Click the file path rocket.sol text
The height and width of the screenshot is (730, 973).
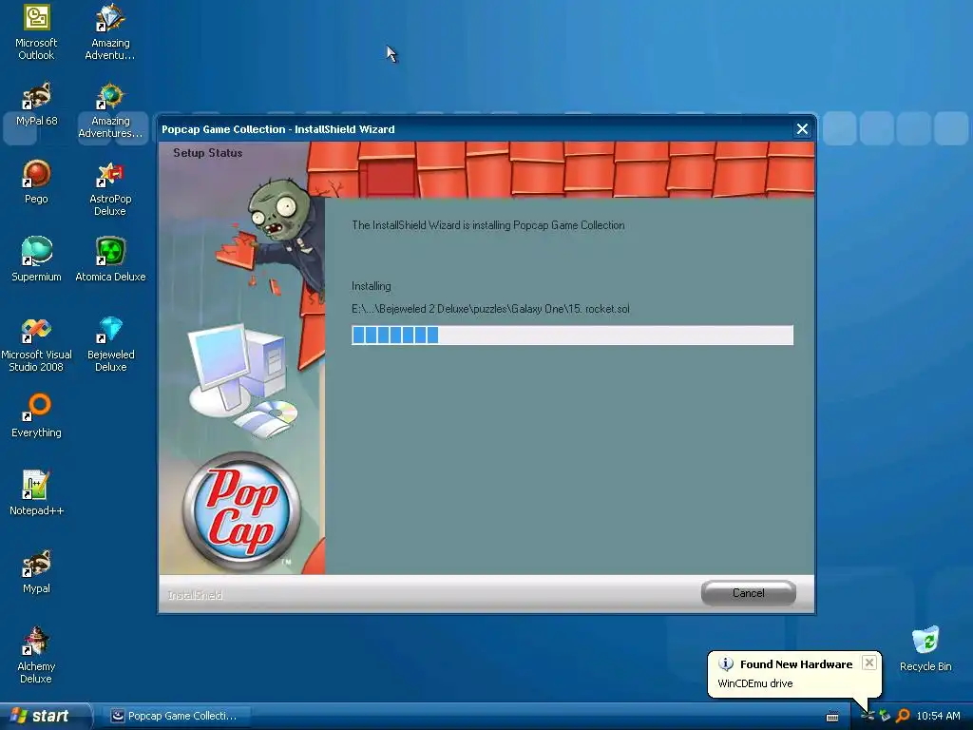(x=490, y=309)
